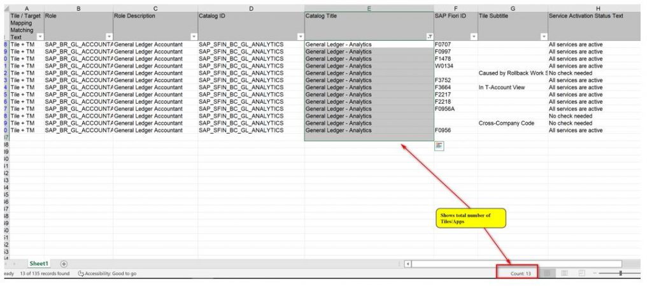Select the cell containing F0997

click(x=456, y=52)
